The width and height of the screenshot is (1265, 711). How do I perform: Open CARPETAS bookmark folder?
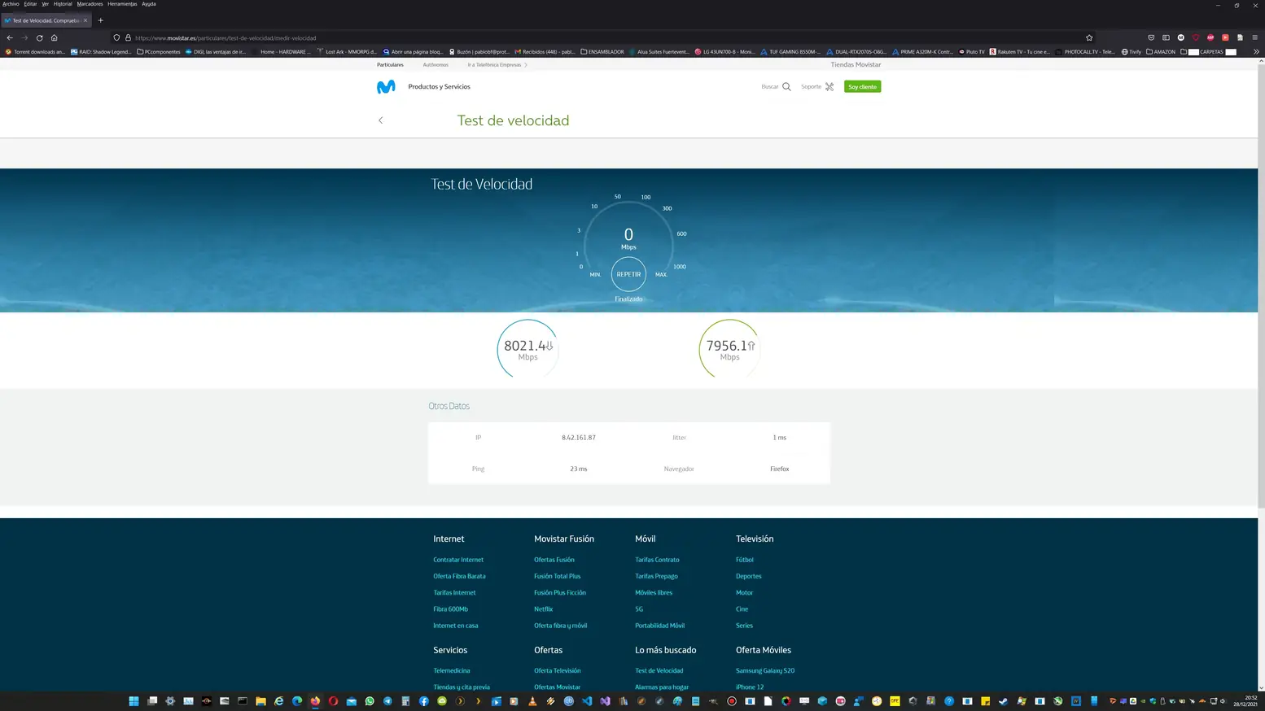(x=1209, y=51)
